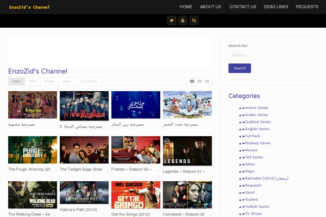Switch to small grid view icon

pyautogui.click(x=192, y=81)
